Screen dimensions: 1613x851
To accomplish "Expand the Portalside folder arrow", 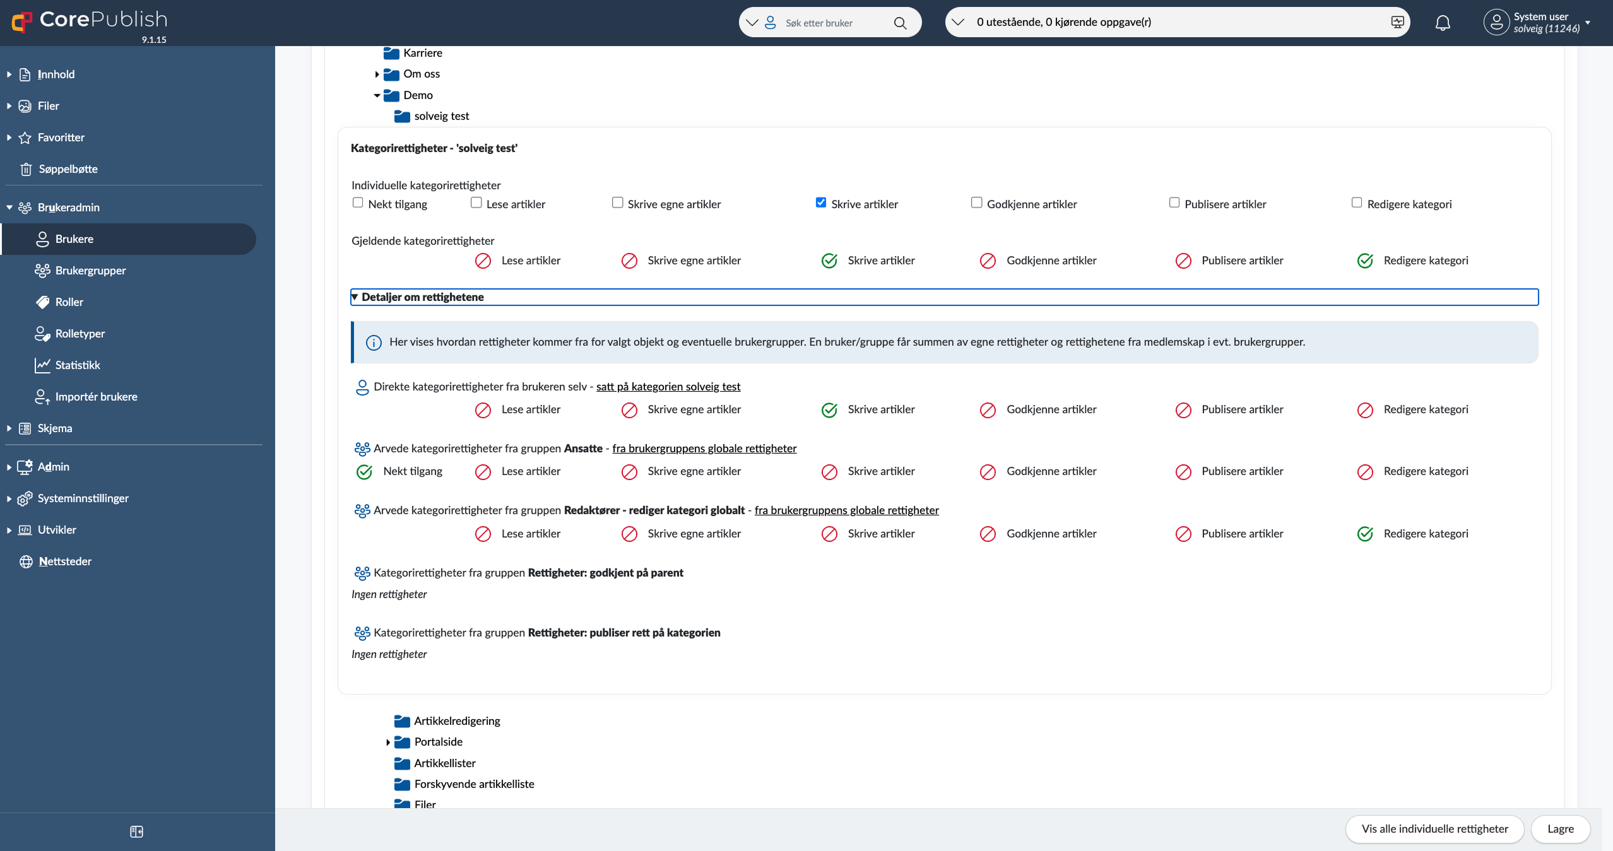I will 387,742.
